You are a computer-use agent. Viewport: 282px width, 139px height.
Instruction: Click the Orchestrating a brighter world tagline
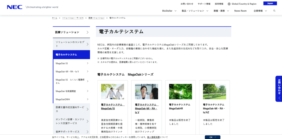tap(42, 7)
